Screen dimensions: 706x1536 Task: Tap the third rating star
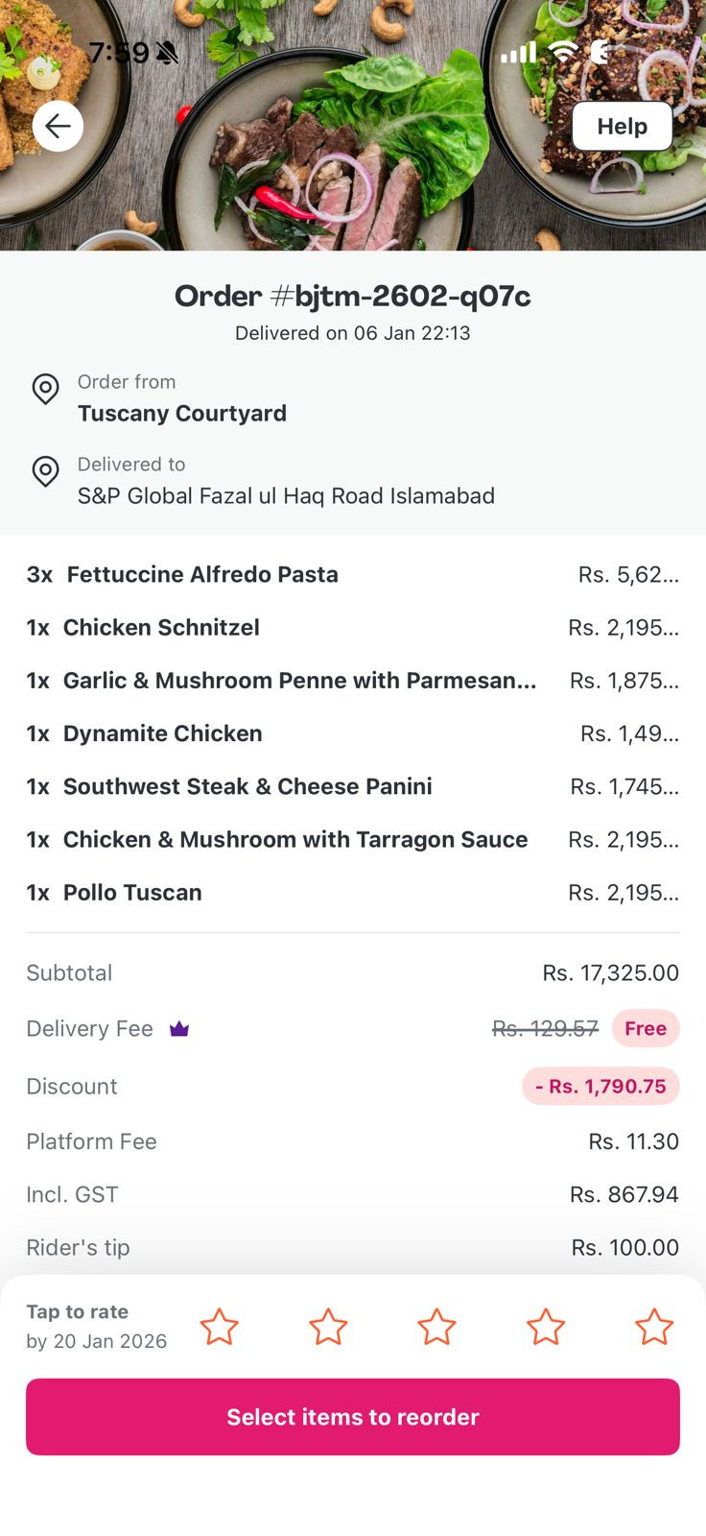(436, 1327)
